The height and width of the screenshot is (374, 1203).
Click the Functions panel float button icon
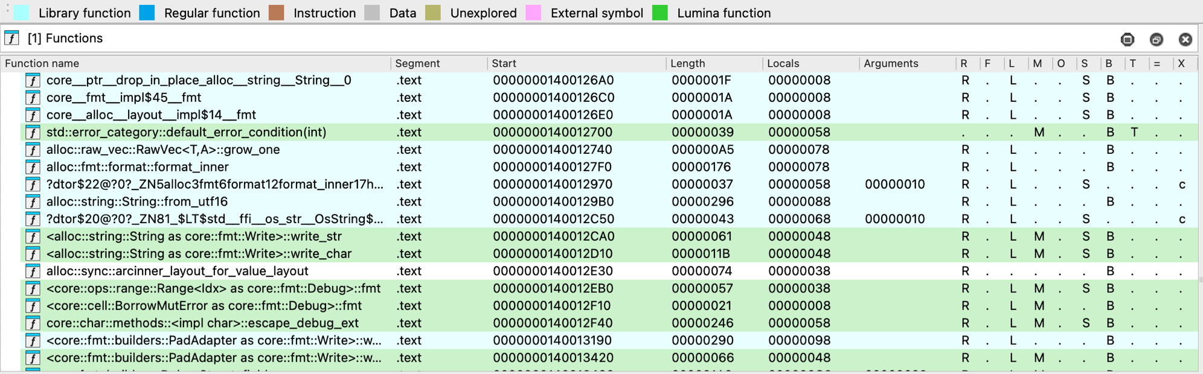1128,39
